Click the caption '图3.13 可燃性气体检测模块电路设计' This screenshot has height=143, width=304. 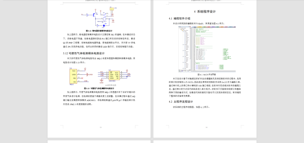tap(99, 89)
